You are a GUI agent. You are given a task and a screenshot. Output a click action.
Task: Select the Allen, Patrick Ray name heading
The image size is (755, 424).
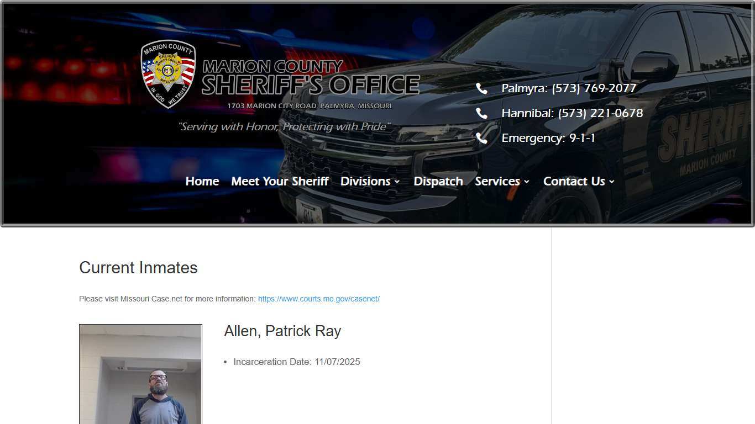pyautogui.click(x=282, y=331)
